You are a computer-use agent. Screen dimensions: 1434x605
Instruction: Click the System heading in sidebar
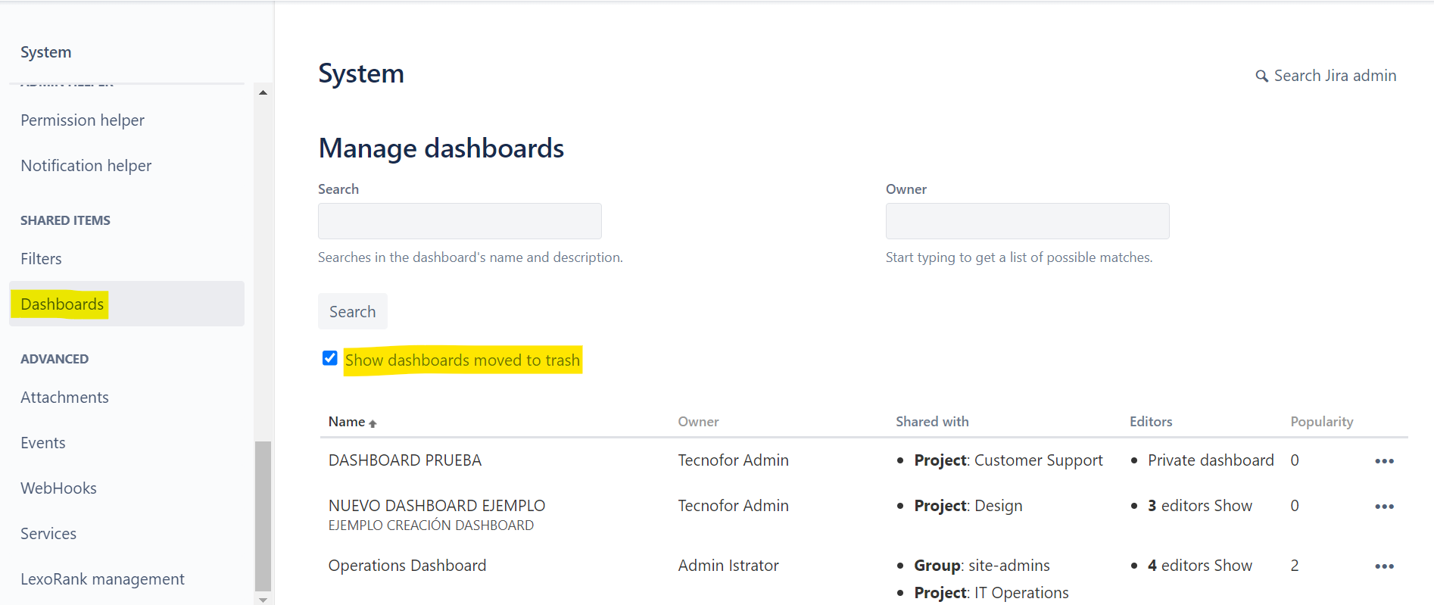pos(46,52)
